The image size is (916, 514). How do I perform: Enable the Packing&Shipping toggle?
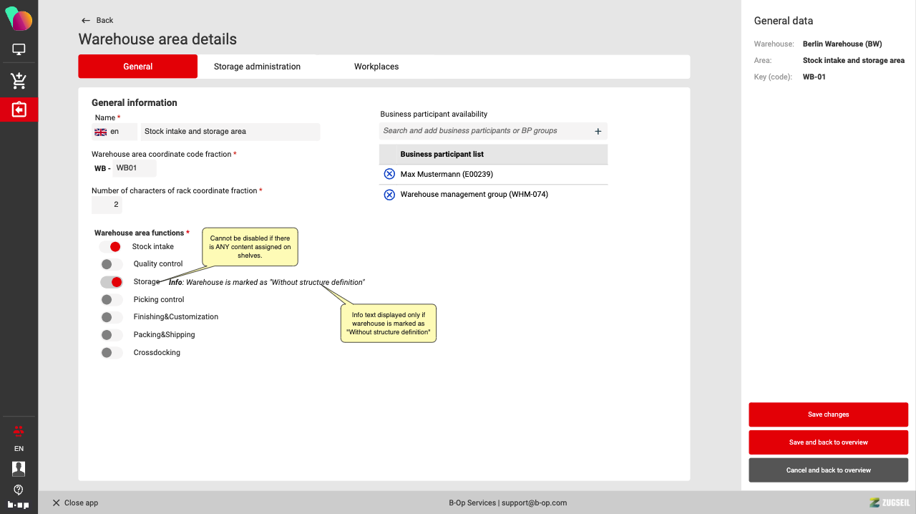click(111, 335)
